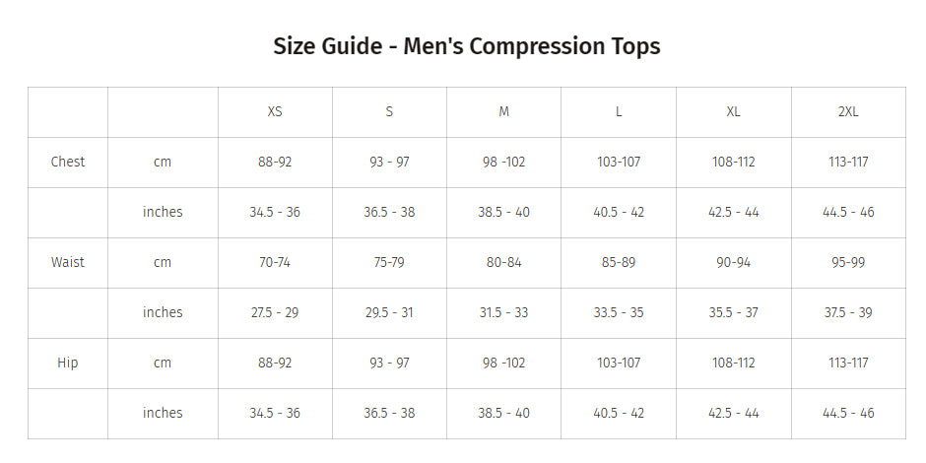Click the M size column header

point(503,111)
